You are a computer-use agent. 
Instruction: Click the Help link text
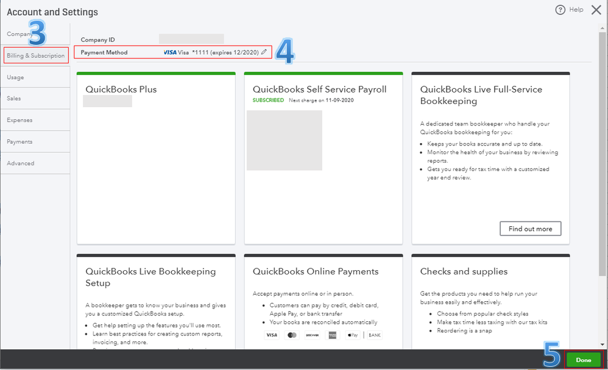click(x=576, y=10)
